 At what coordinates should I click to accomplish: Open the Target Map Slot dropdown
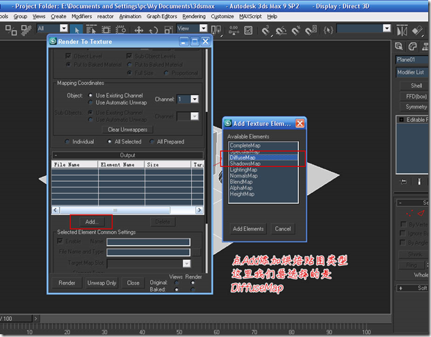click(186, 263)
